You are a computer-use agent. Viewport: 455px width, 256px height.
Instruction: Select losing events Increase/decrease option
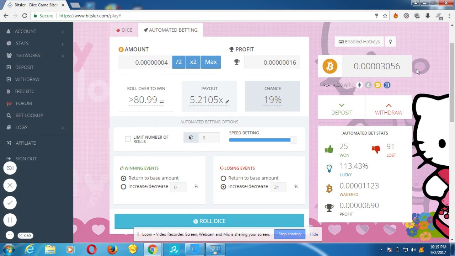tap(223, 187)
